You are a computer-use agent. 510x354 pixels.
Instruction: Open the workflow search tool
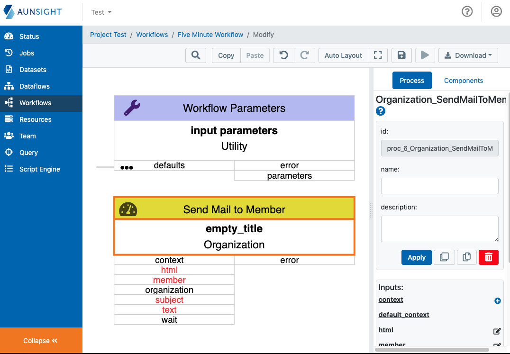[x=195, y=55]
